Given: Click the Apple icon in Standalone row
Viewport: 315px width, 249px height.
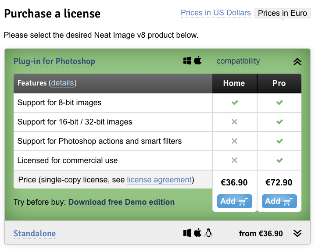Looking at the screenshot, I should tap(198, 232).
